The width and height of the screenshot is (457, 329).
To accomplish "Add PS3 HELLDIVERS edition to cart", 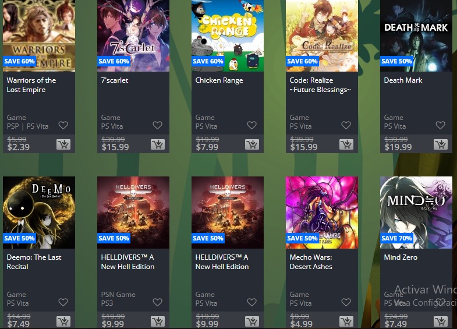I will coord(158,321).
